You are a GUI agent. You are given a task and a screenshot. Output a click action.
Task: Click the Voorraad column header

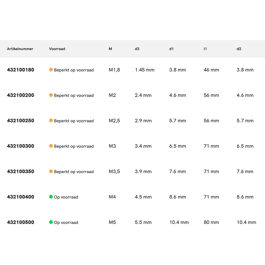point(57,49)
